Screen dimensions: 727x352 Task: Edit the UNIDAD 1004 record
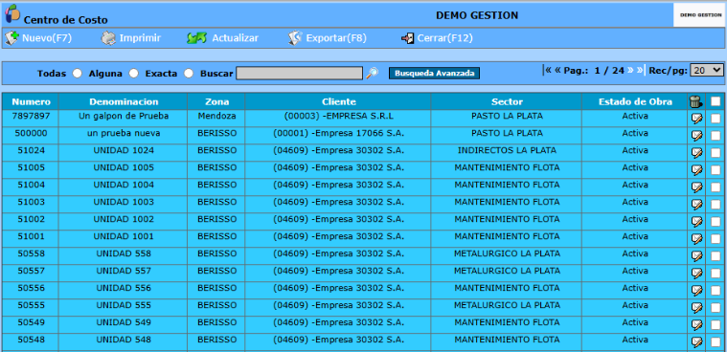tap(696, 187)
